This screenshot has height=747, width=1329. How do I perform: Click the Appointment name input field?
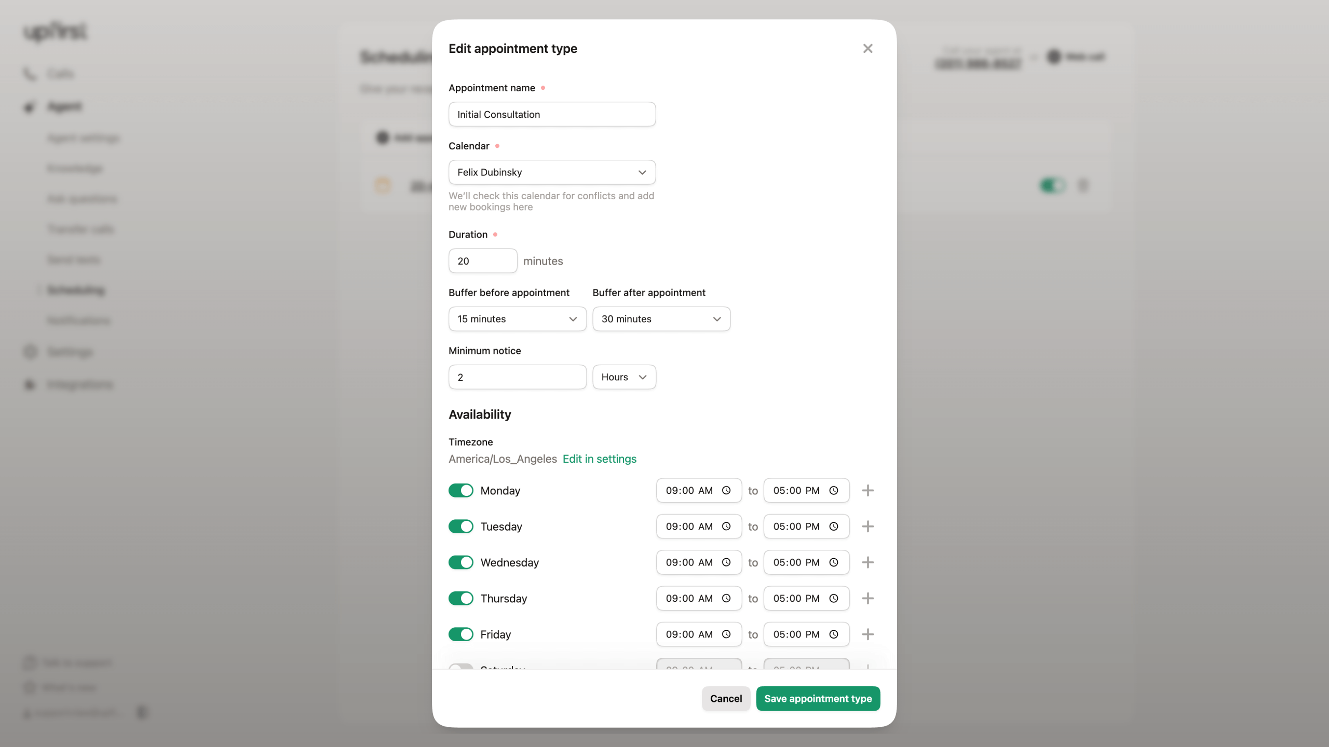552,114
